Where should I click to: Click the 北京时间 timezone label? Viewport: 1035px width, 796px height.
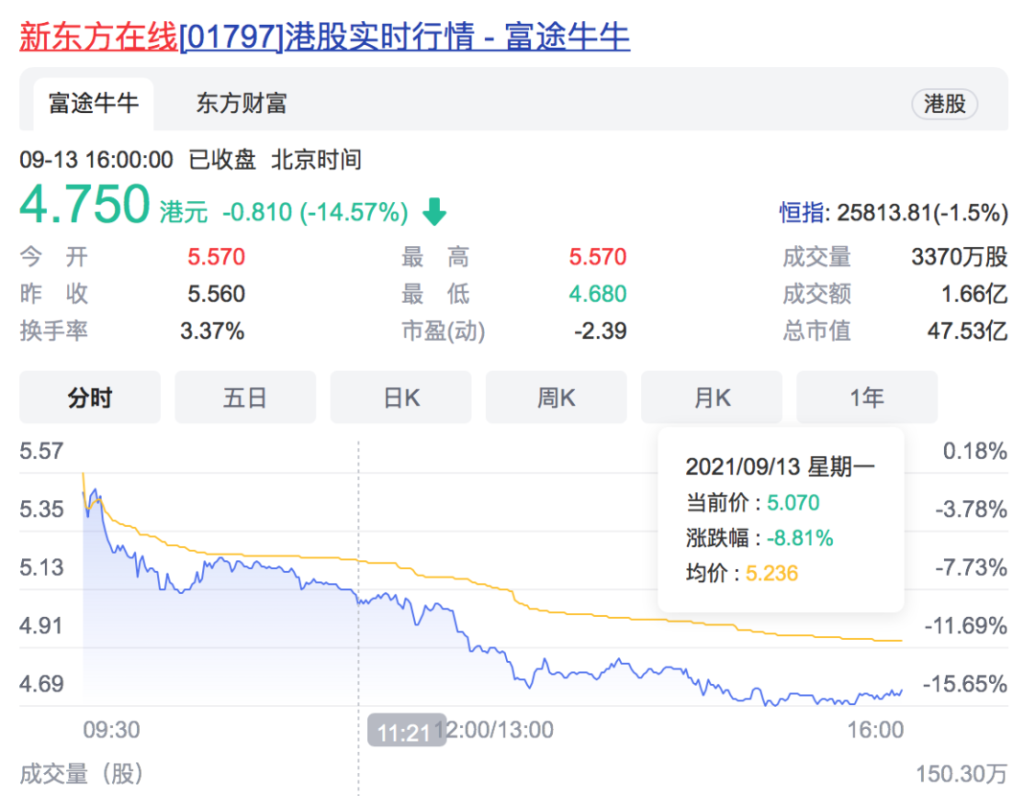(x=316, y=160)
